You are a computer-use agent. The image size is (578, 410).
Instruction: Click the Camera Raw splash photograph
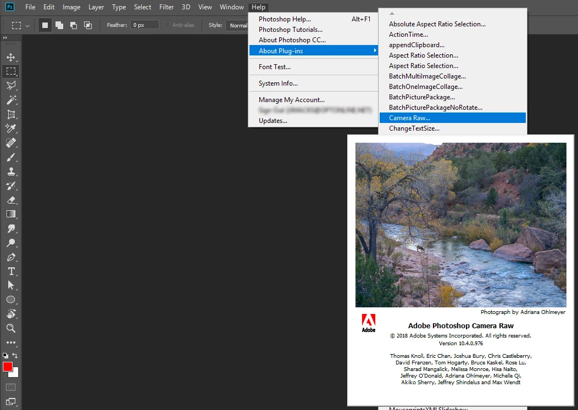[460, 224]
